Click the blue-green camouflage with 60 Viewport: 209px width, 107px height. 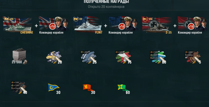158,57
